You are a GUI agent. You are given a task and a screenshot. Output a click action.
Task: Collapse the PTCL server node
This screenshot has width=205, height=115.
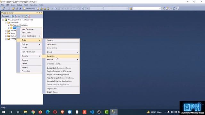(x=3, y=20)
